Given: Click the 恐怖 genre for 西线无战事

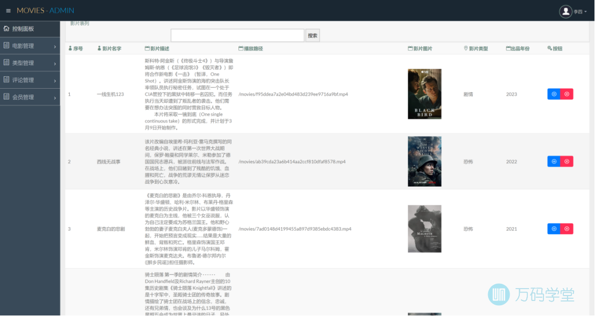Looking at the screenshot, I should click(x=468, y=162).
